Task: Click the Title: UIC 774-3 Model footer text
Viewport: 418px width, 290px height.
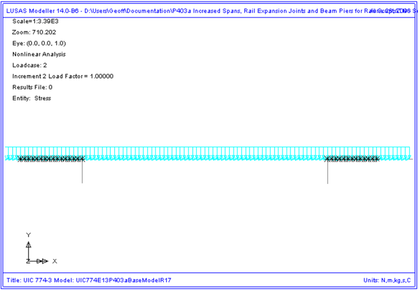Action: coord(88,280)
